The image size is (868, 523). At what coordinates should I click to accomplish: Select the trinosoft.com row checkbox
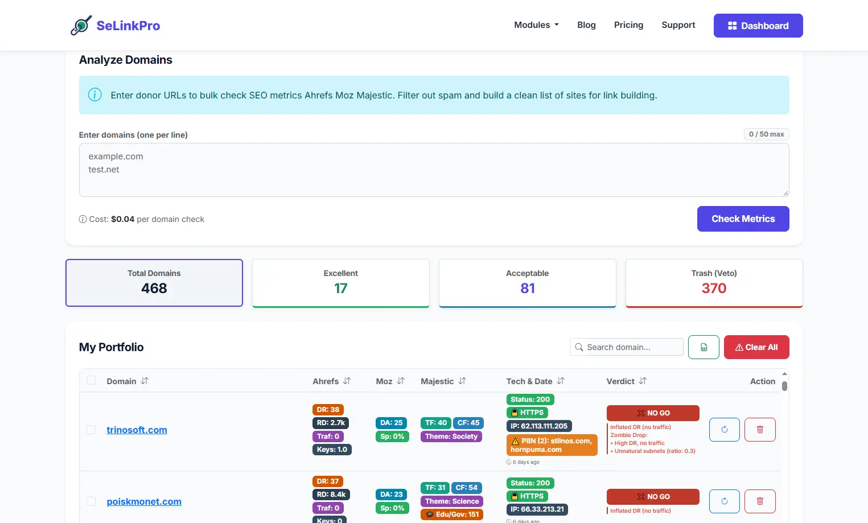pos(91,430)
